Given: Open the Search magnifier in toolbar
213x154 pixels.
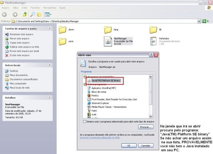Looking at the screenshot, I should click(x=33, y=14).
